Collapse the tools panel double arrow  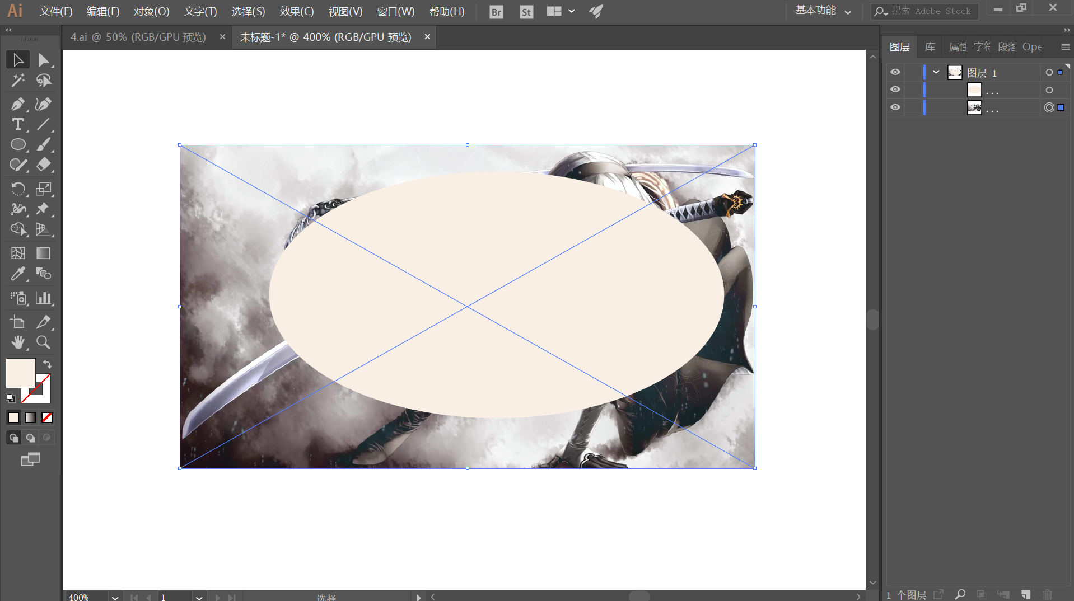[x=8, y=30]
